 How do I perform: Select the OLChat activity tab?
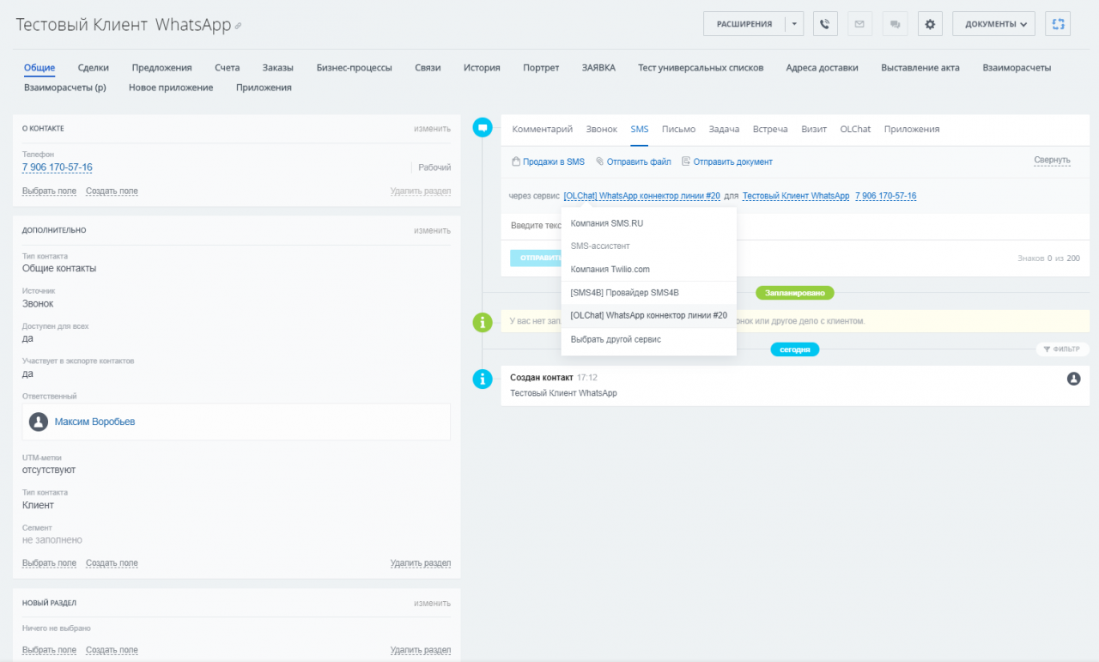[x=855, y=129]
